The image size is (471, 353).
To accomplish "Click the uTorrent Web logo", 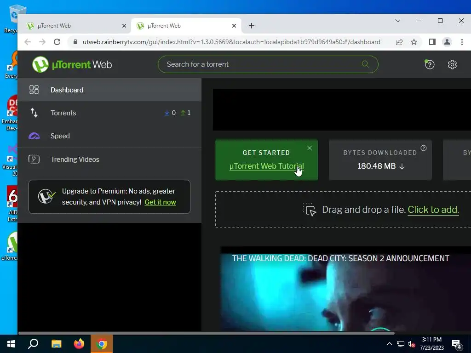I will coord(72,64).
